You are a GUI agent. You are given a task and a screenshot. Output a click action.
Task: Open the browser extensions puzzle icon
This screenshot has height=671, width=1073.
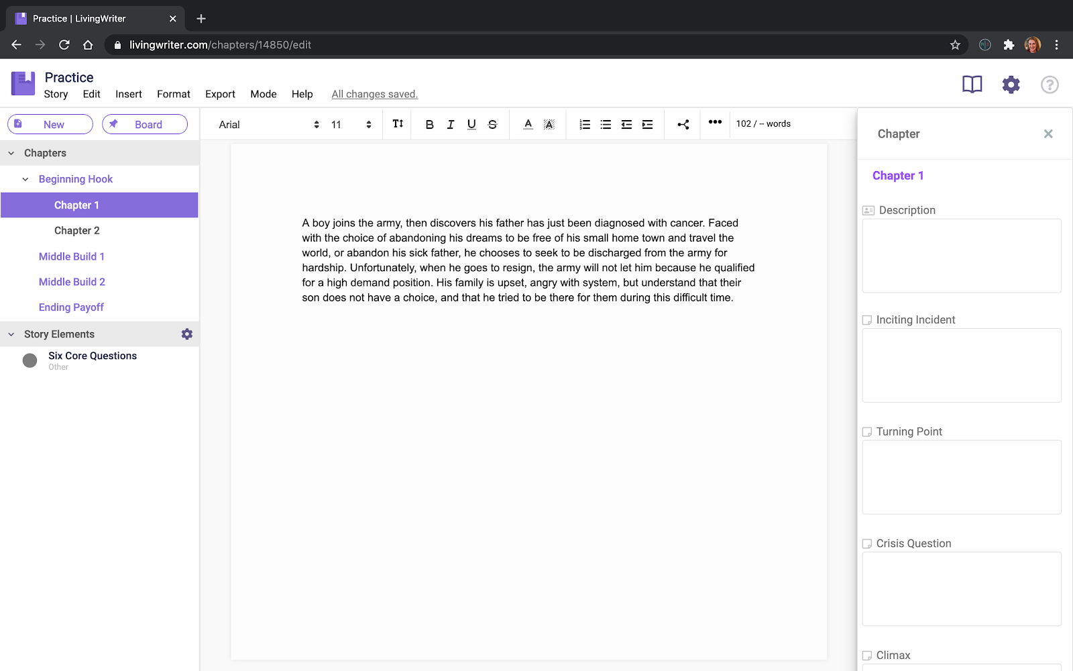coord(1009,45)
